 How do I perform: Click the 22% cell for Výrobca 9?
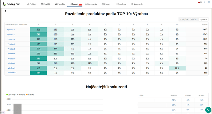(177, 68)
